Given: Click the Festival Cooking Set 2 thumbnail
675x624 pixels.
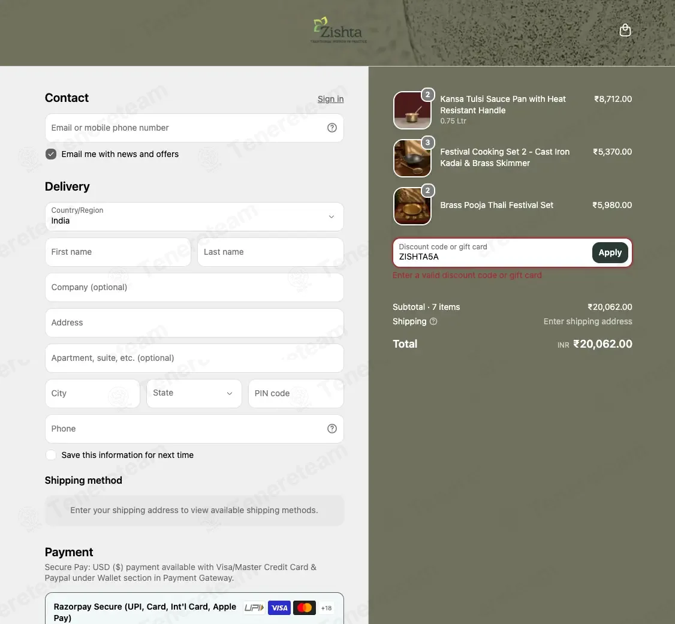Looking at the screenshot, I should click(x=412, y=158).
